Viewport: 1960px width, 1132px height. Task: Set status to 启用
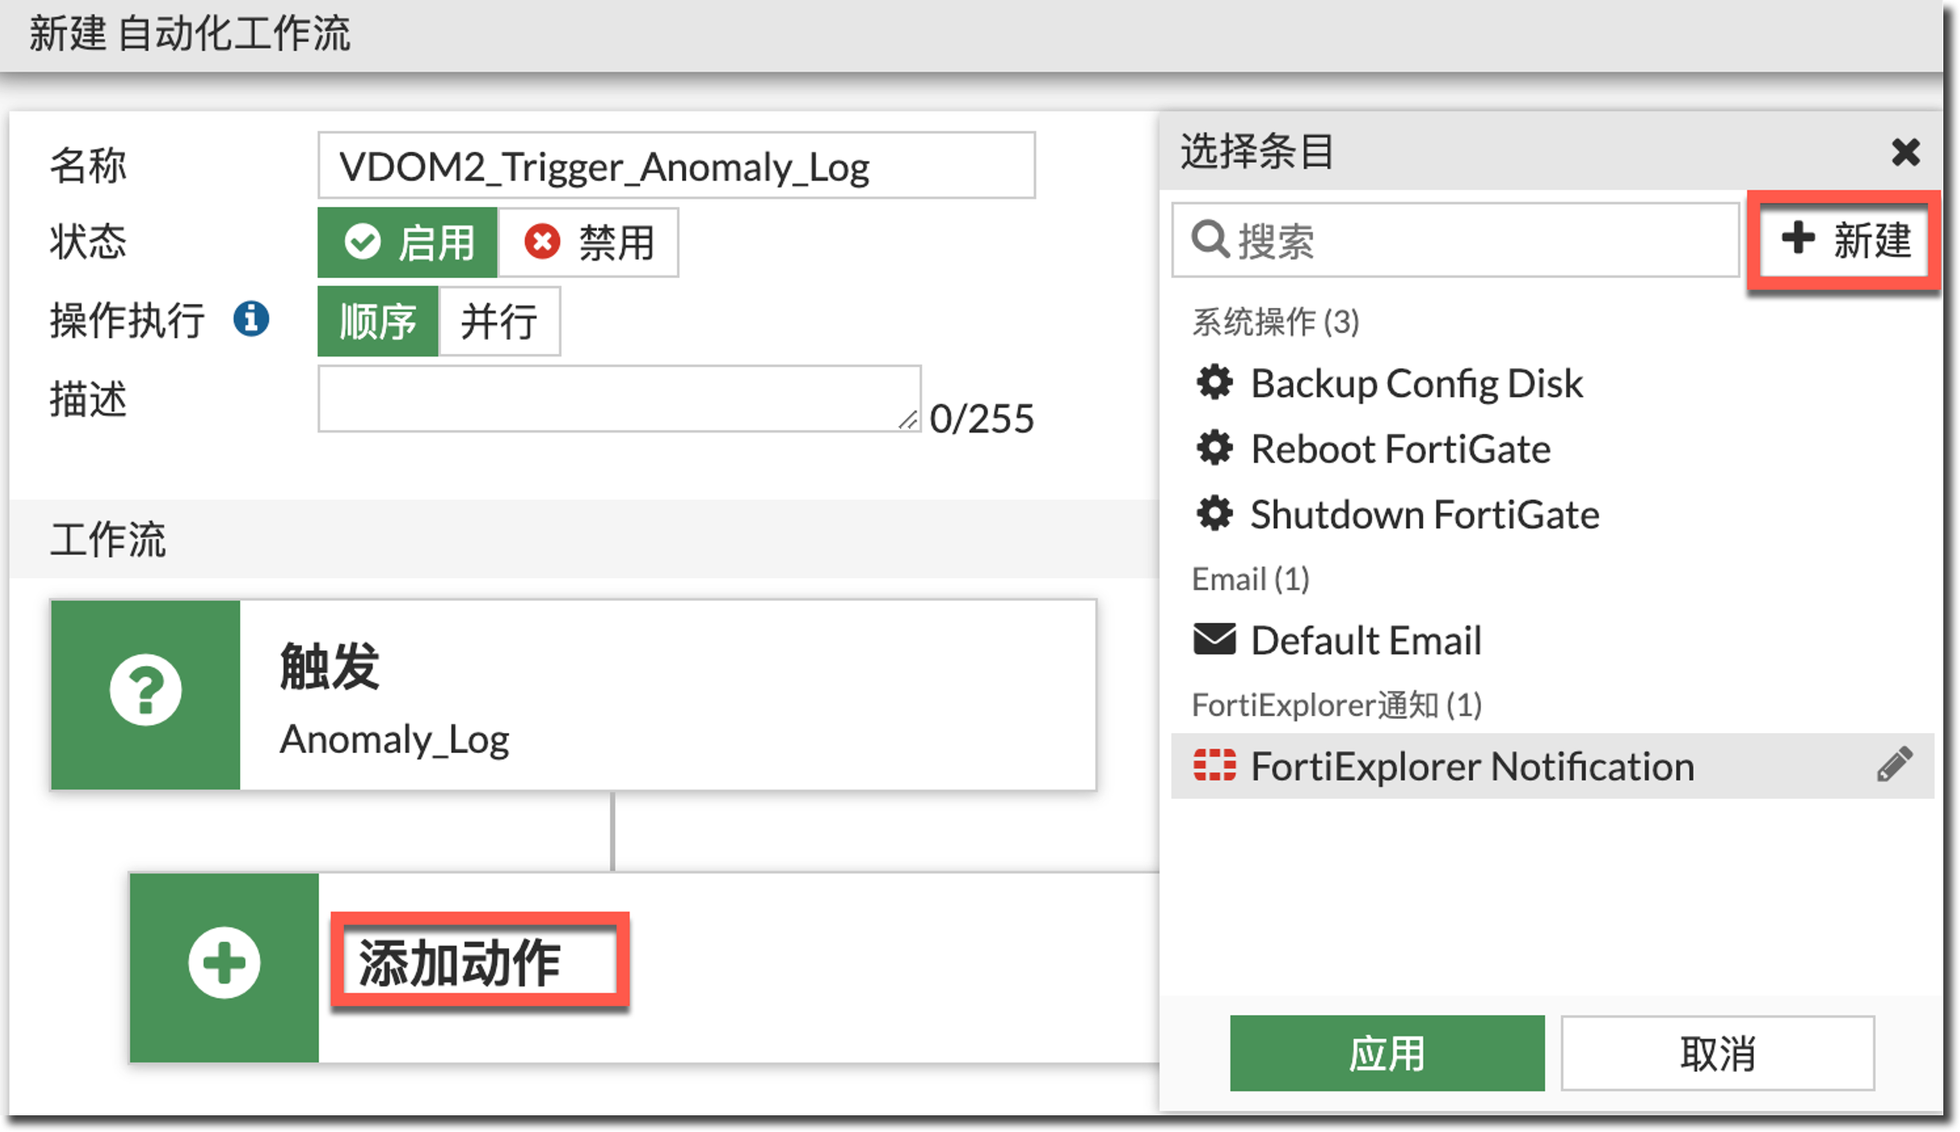click(408, 242)
